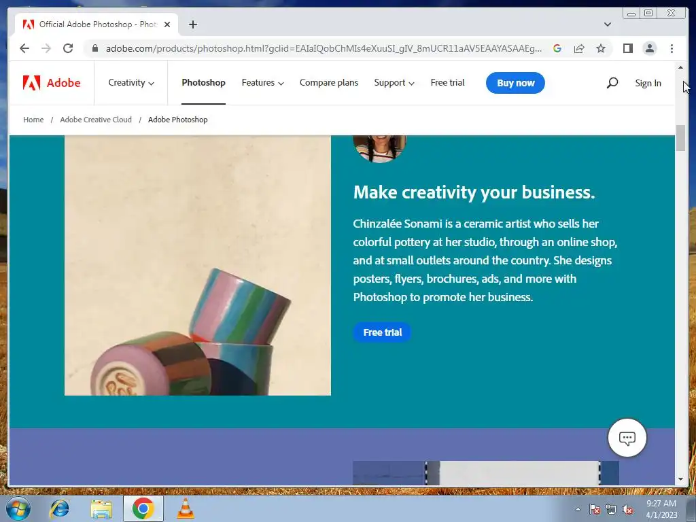This screenshot has width=696, height=522.
Task: Open the tab search chevron
Action: 608,24
